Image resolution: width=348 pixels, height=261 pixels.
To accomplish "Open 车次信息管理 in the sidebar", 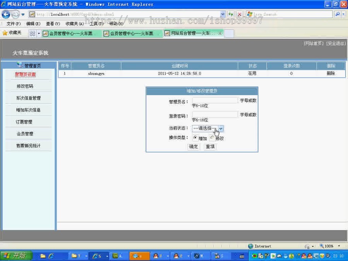I will coord(28,98).
